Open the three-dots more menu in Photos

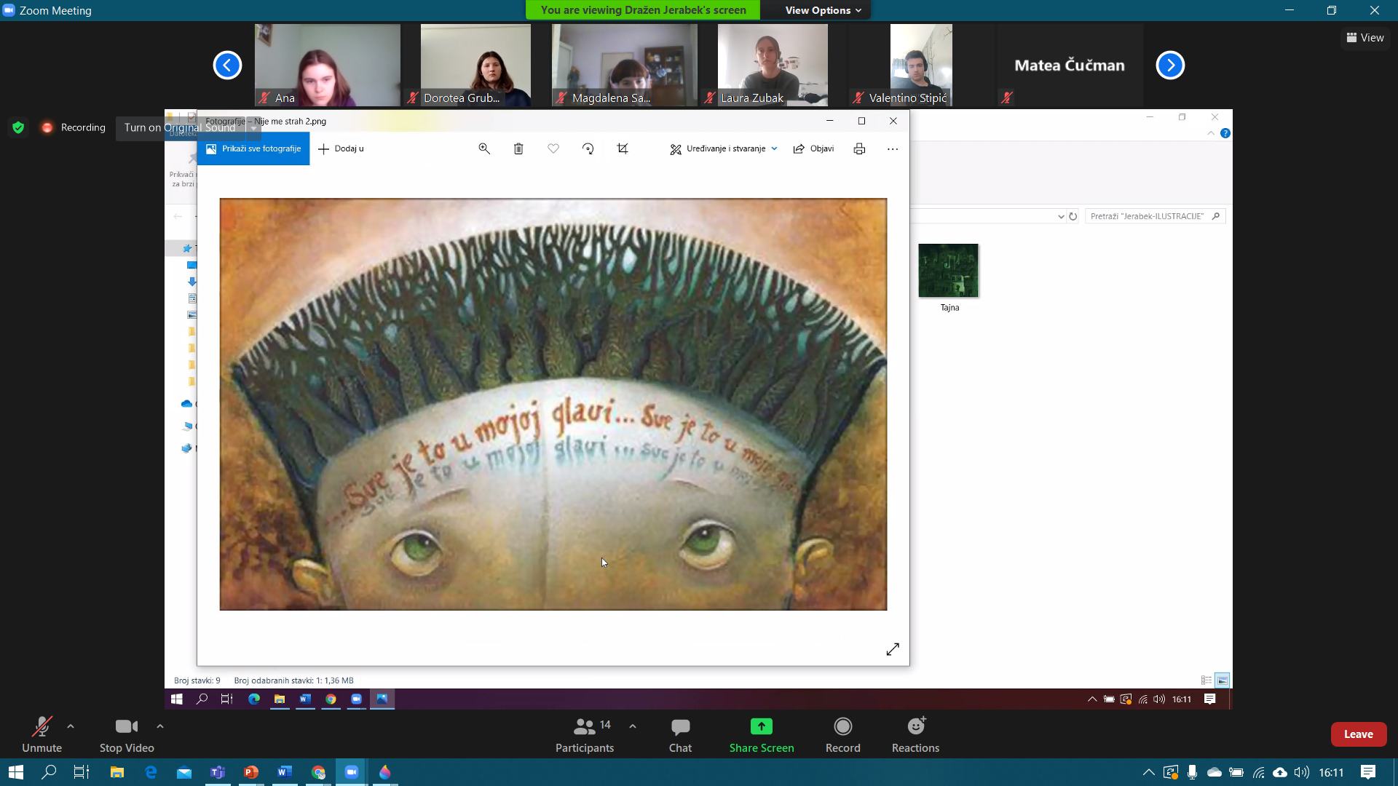[893, 148]
